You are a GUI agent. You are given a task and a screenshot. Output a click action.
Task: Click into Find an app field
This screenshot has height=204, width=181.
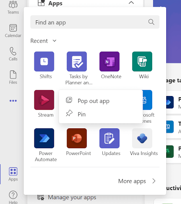point(95,22)
